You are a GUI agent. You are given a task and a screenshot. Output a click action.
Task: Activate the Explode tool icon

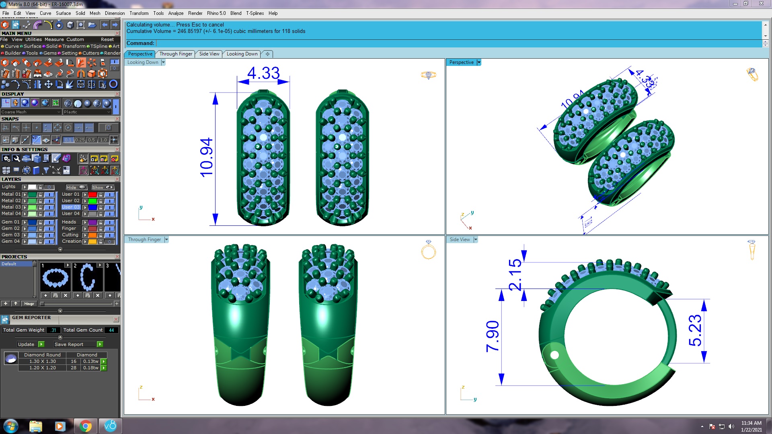click(70, 85)
